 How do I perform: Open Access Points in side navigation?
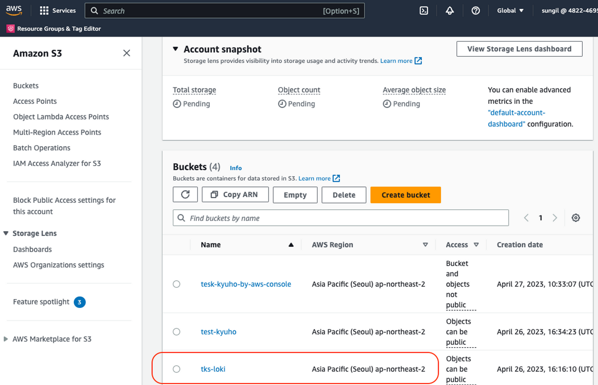[x=35, y=101]
